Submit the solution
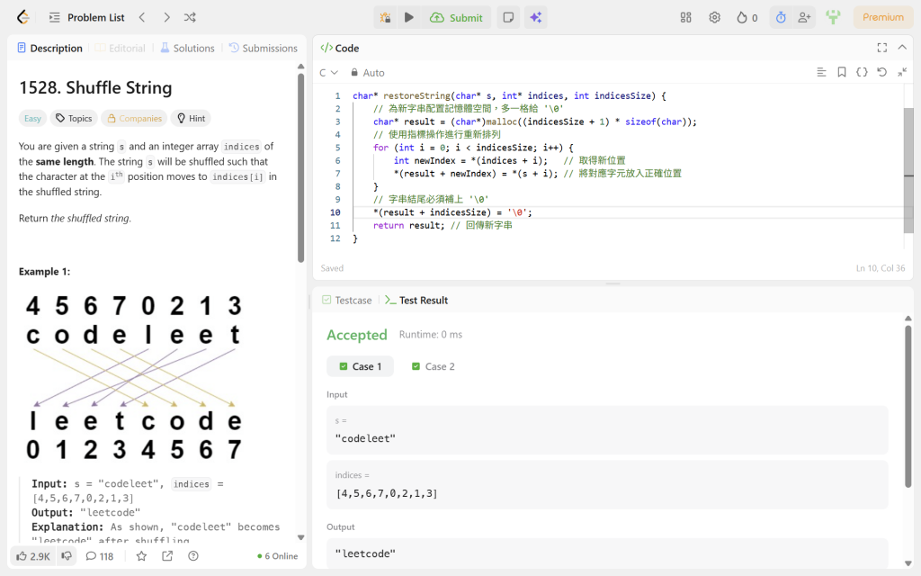The width and height of the screenshot is (921, 576). click(x=456, y=18)
